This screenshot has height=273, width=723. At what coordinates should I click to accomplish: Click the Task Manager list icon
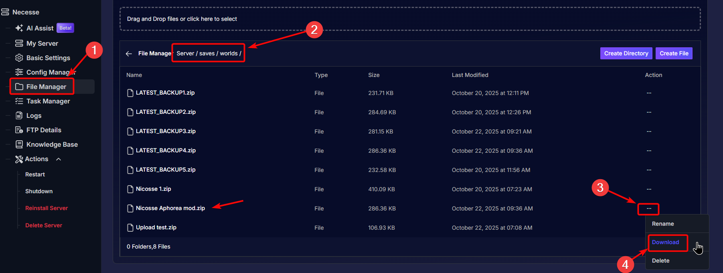pyautogui.click(x=19, y=101)
